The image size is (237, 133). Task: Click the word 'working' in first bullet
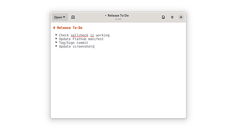[103, 35]
